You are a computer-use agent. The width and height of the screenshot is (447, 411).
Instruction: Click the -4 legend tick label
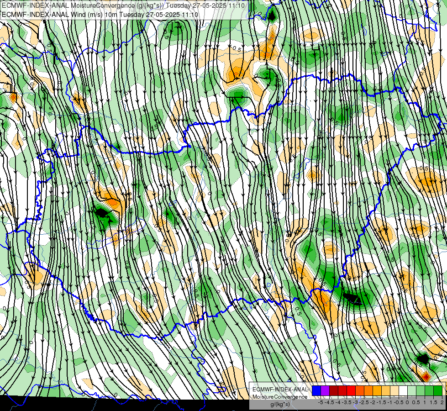[338, 402]
